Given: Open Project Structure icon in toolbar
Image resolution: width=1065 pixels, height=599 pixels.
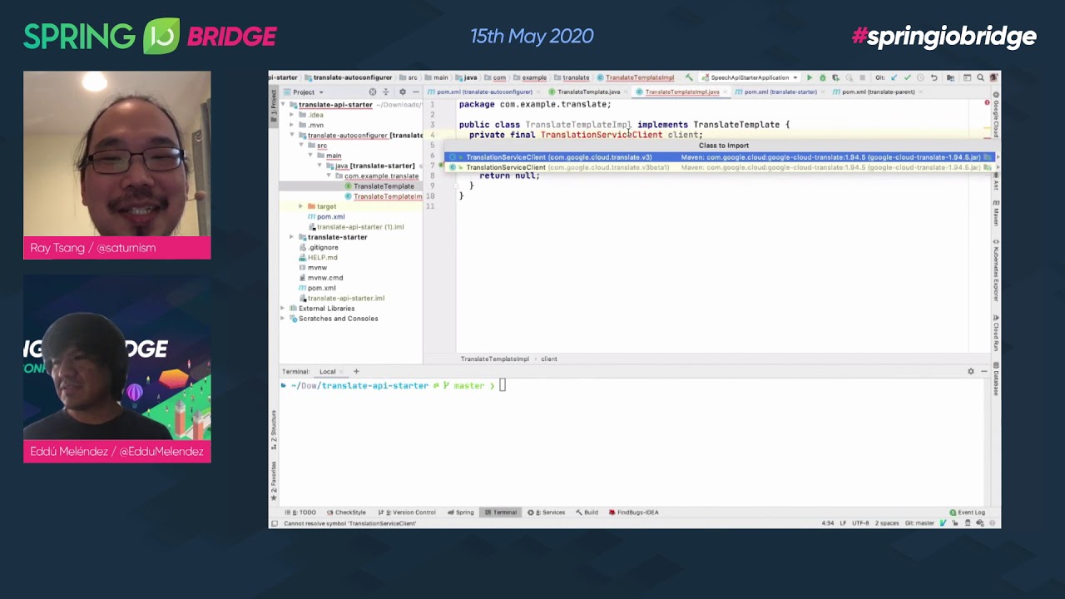Looking at the screenshot, I should click(950, 77).
